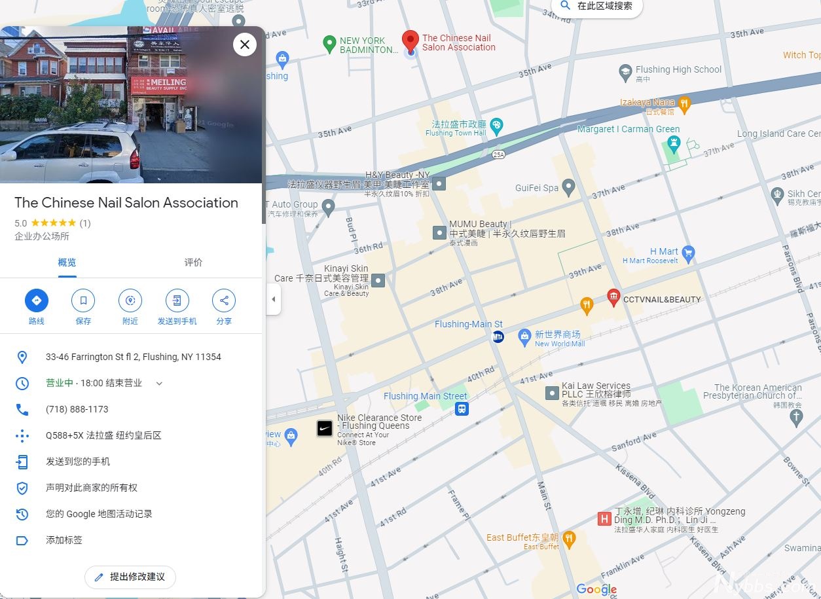Screen dimensions: 821x599
Task: Click the Nike Clearance Store logo marker
Action: point(324,429)
